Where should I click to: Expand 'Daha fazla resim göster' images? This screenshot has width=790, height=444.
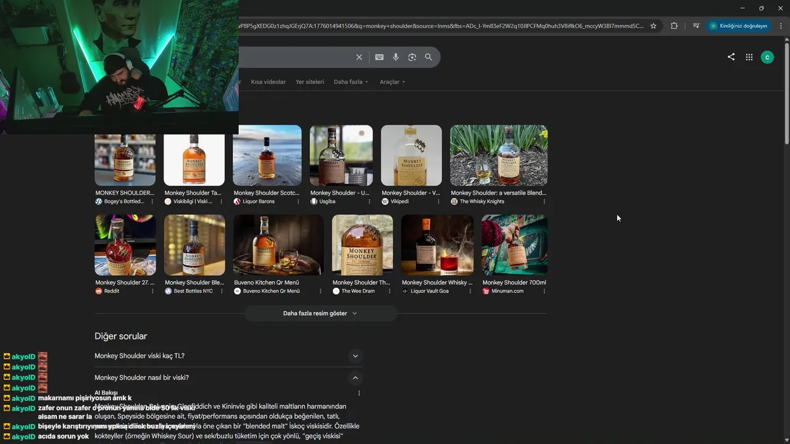[320, 313]
